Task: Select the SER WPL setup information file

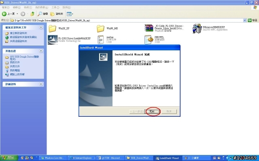Action: [149, 39]
